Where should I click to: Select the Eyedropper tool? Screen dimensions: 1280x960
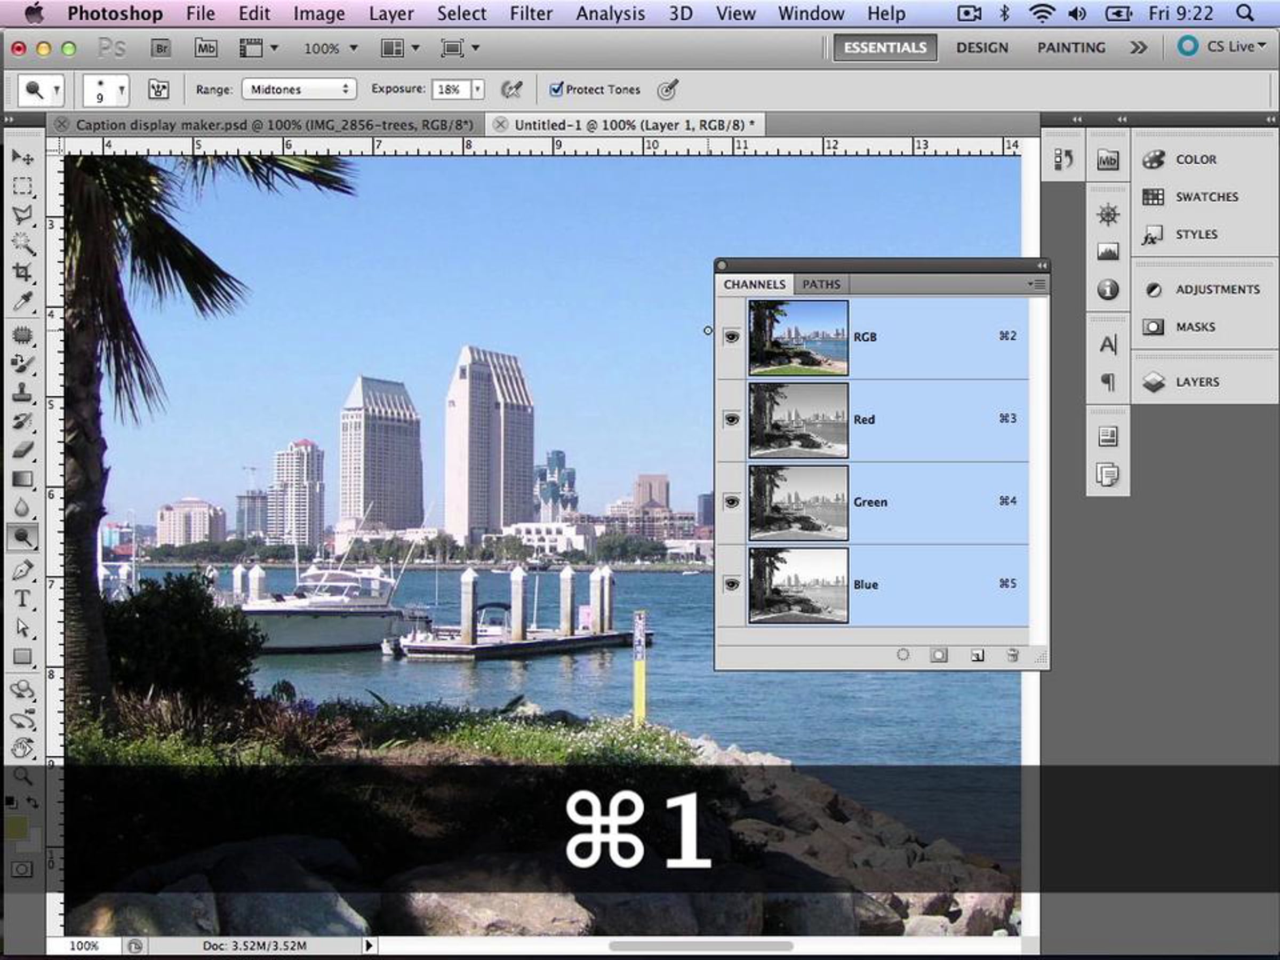click(22, 301)
